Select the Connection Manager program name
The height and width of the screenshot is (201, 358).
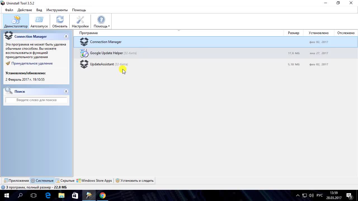pos(106,42)
